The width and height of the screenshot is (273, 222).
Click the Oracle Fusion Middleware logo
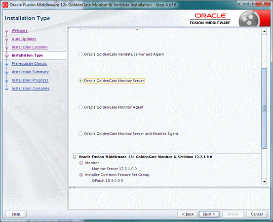[210, 19]
